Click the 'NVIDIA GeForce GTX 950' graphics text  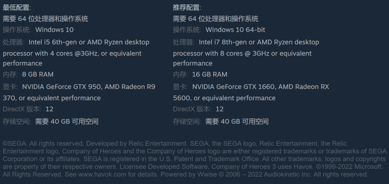(61, 87)
